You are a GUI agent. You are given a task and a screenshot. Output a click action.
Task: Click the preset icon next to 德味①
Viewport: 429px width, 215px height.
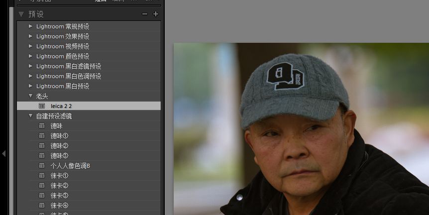click(42, 136)
